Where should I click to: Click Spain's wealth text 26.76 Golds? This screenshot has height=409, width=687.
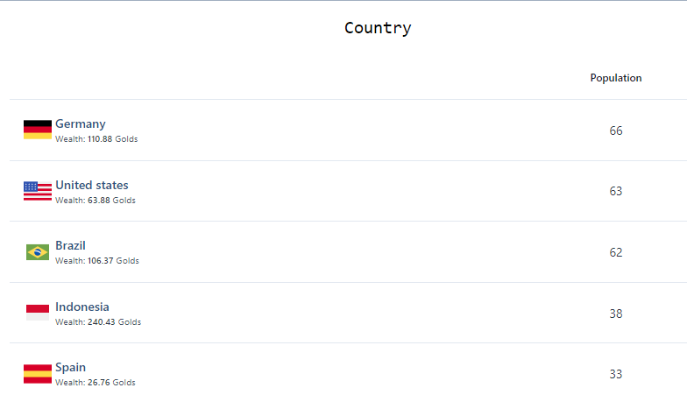(x=112, y=382)
